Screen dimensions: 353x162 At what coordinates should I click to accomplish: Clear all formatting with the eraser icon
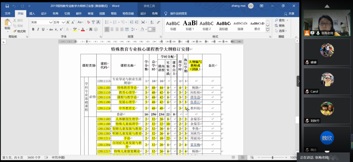[88, 22]
